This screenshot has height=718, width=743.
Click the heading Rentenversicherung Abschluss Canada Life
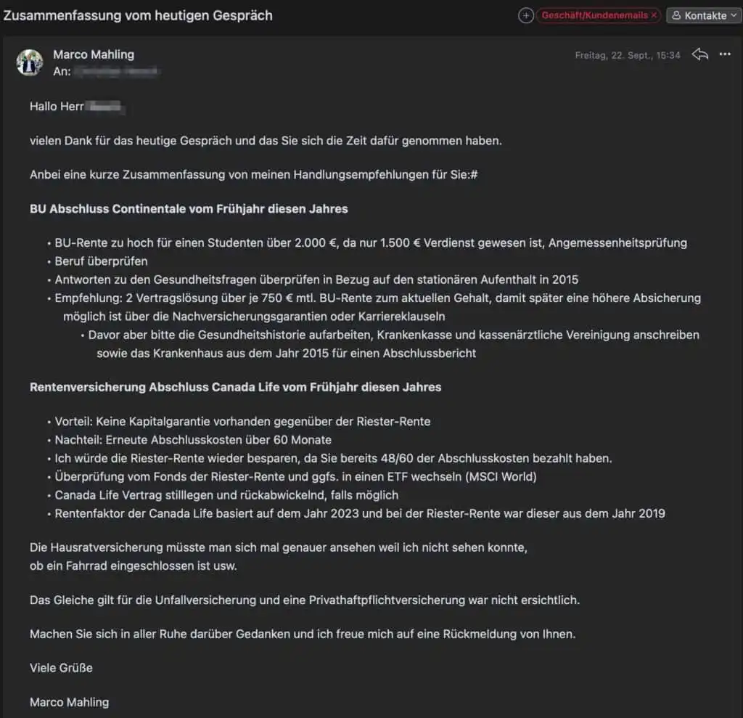[x=235, y=387]
